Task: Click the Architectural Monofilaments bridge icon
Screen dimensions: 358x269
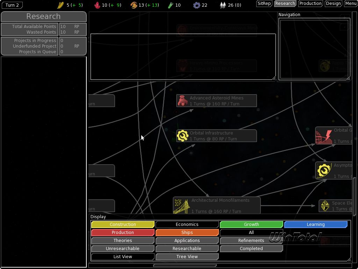Action: (x=181, y=206)
